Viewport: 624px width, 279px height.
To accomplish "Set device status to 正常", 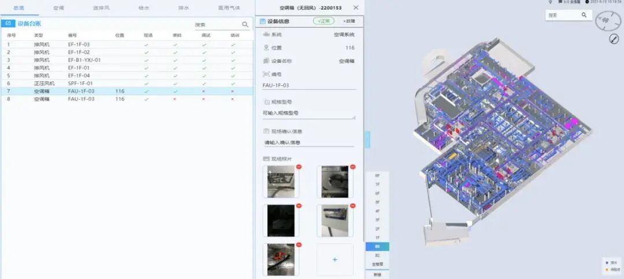I will (x=324, y=21).
